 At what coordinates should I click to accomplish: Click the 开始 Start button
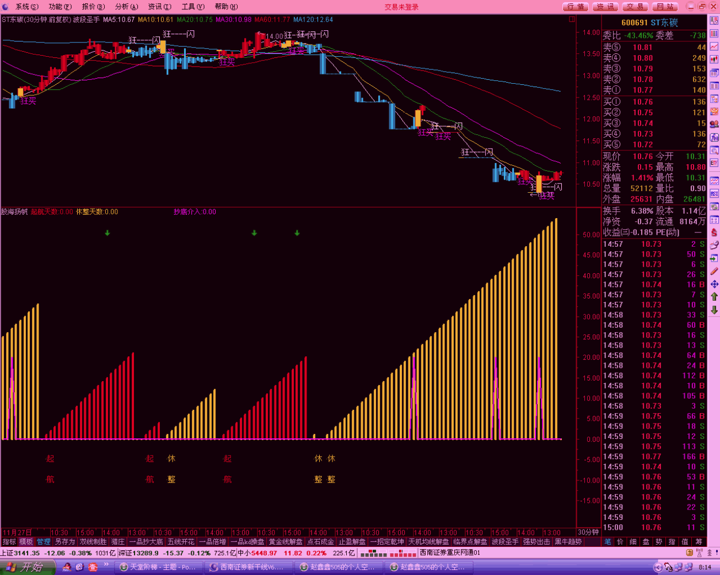point(28,567)
